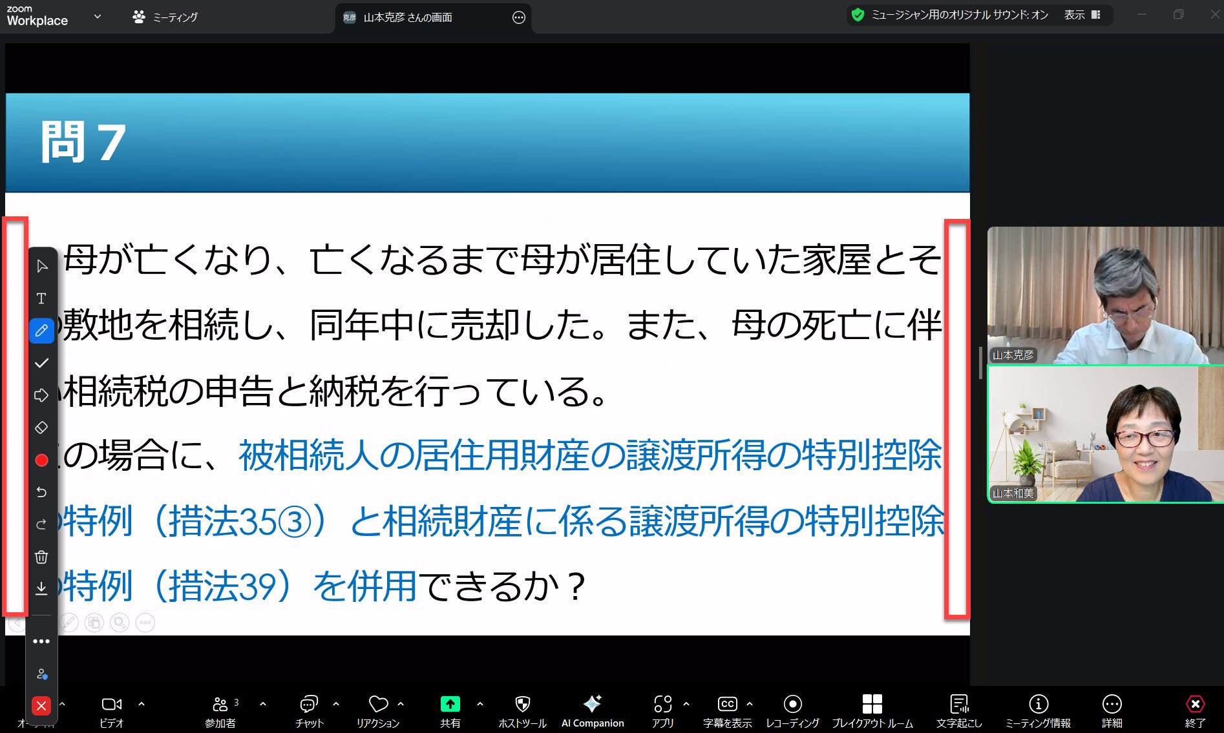Toggle Show Captions CC button
The image size is (1224, 733).
click(x=727, y=710)
